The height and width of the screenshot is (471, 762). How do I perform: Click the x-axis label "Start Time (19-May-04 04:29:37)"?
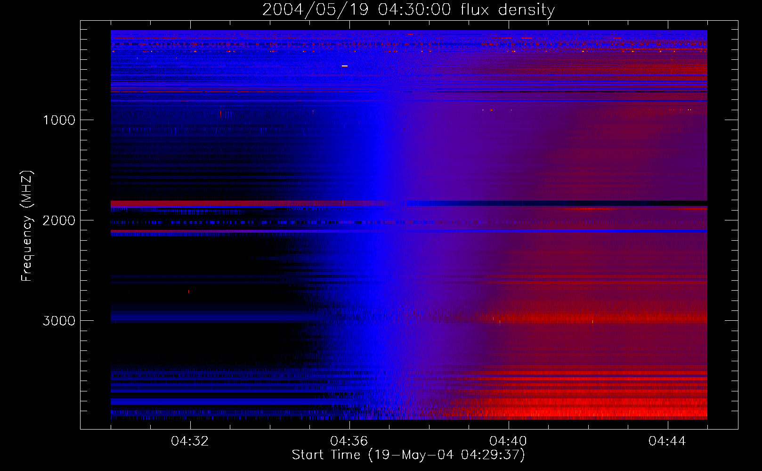[408, 455]
